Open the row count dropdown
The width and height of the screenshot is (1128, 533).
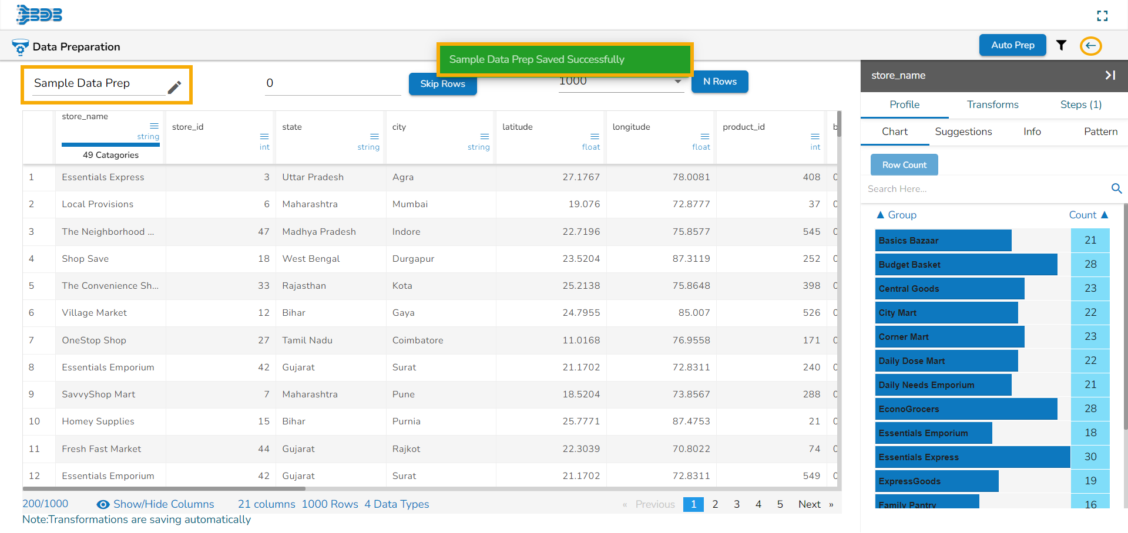[678, 82]
